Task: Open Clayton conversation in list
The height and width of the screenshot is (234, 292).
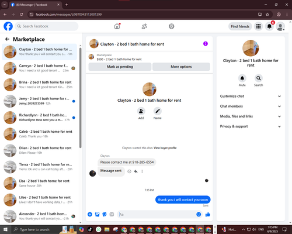Action: pyautogui.click(x=39, y=52)
